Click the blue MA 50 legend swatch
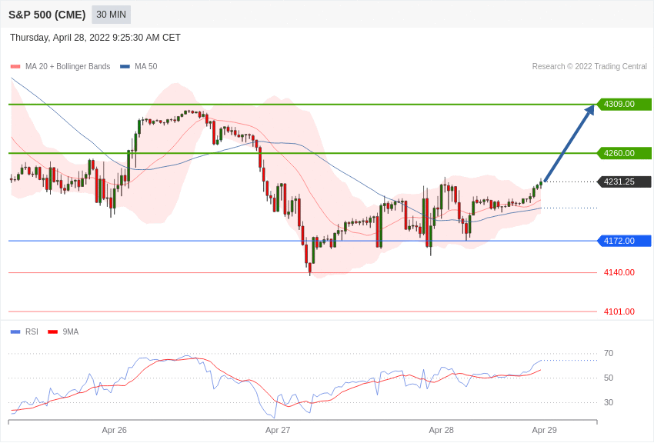654x443 pixels. coord(125,66)
